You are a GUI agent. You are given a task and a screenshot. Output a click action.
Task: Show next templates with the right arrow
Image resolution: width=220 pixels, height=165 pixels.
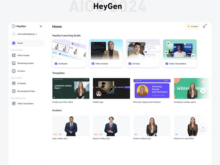pyautogui.click(x=203, y=91)
